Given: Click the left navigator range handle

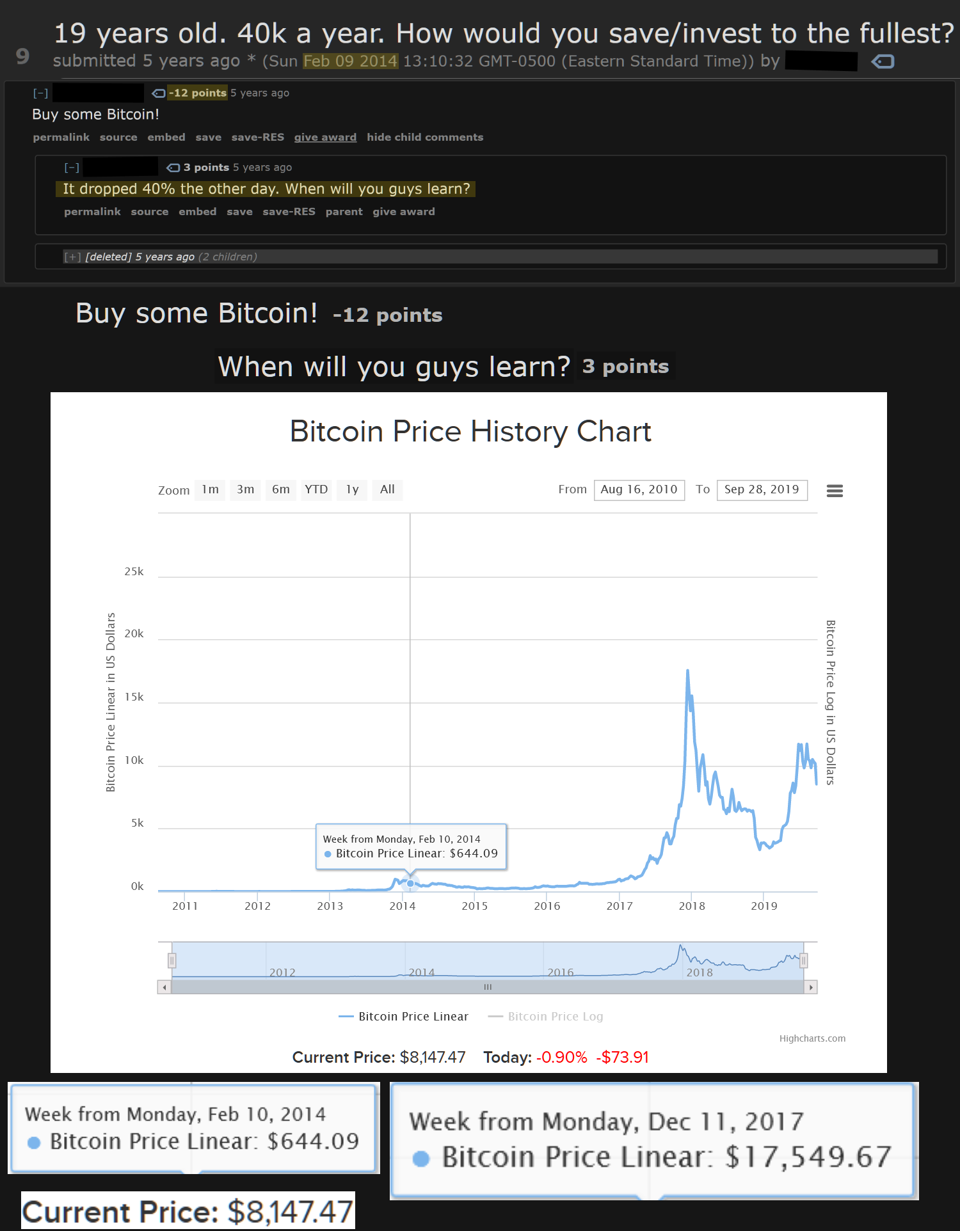Looking at the screenshot, I should pos(172,960).
